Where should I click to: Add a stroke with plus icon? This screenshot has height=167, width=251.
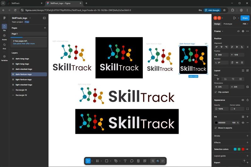pos(248,136)
